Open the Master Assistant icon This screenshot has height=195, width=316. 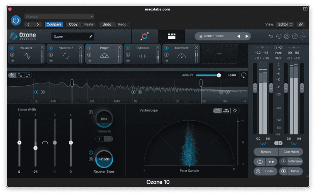[x=144, y=36]
